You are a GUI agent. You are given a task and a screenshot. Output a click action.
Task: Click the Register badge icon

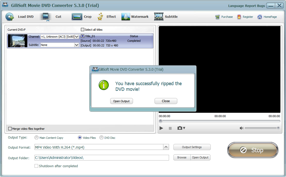(239, 17)
